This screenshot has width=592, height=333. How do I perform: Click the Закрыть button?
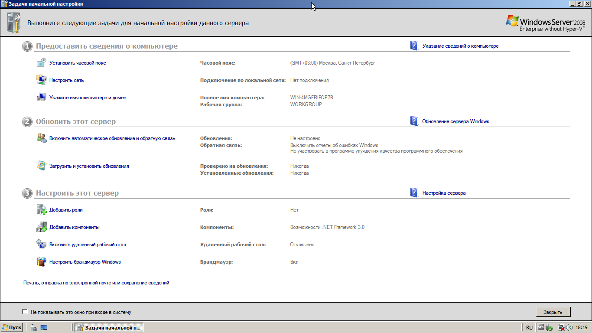click(553, 312)
